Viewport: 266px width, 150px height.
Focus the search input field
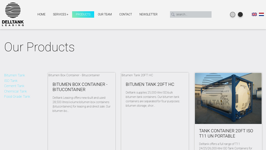(x=191, y=14)
